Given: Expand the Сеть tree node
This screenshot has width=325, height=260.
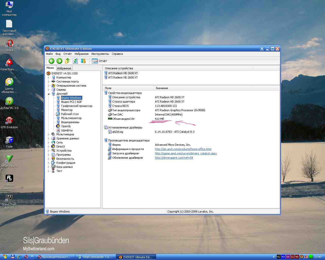Looking at the screenshot, I should coord(48,142).
